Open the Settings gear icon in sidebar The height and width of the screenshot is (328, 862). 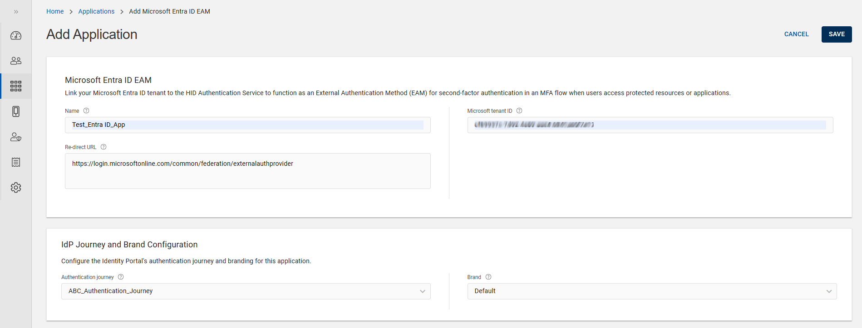(x=16, y=188)
